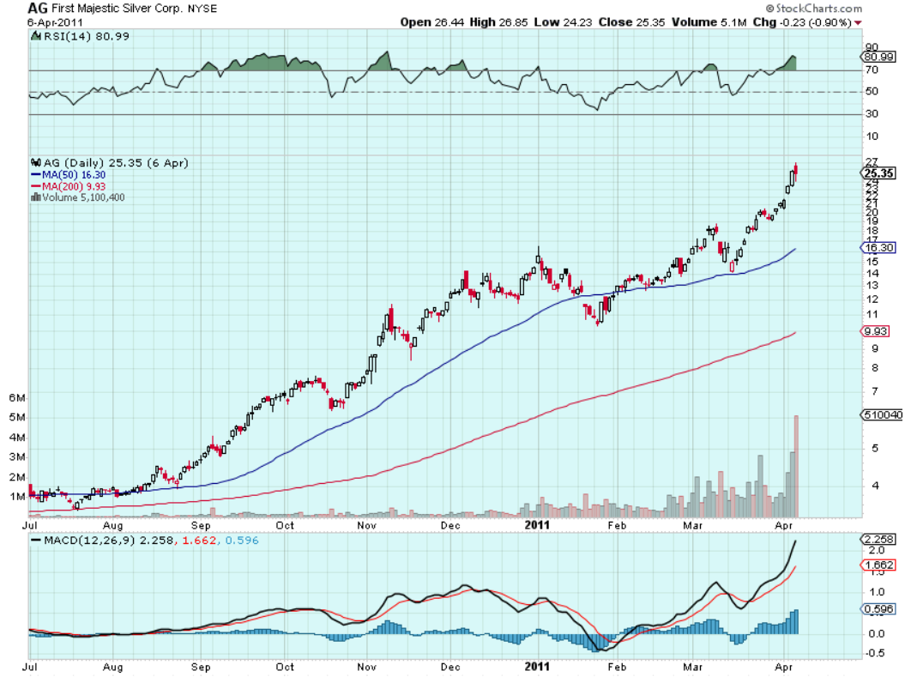Image resolution: width=911 pixels, height=677 pixels.
Task: Click the RSI indicator icon beside RSI(14)
Action: [x=35, y=37]
